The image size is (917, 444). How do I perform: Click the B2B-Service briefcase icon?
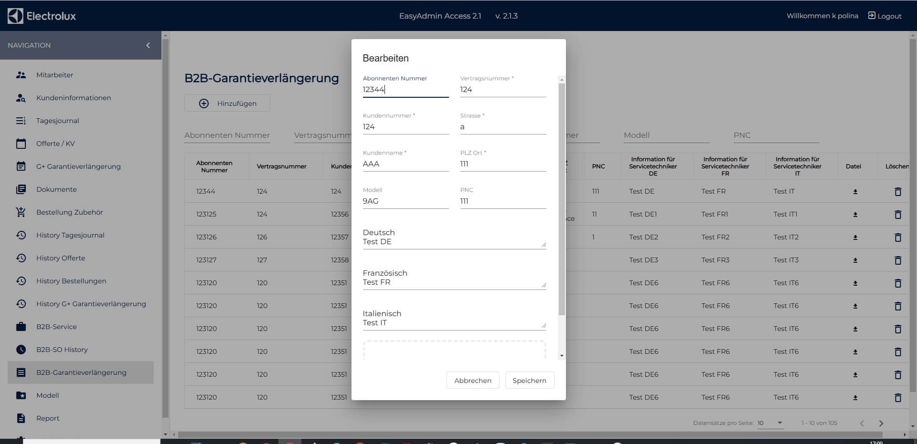21,327
